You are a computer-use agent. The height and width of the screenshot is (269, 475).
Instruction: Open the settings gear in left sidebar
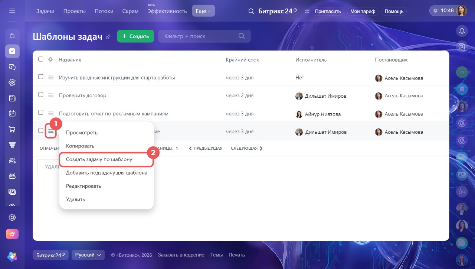pos(12,217)
